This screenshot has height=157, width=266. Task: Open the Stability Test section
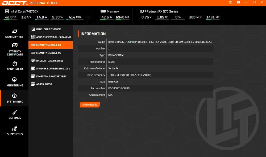(15, 34)
